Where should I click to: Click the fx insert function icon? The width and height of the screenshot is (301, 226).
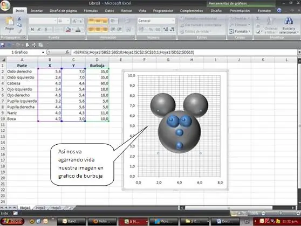click(67, 52)
